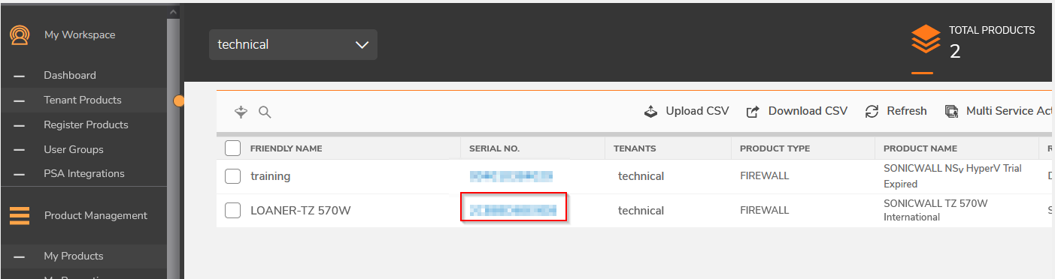Toggle the select-all header checkbox
The height and width of the screenshot is (279, 1055).
[x=233, y=148]
